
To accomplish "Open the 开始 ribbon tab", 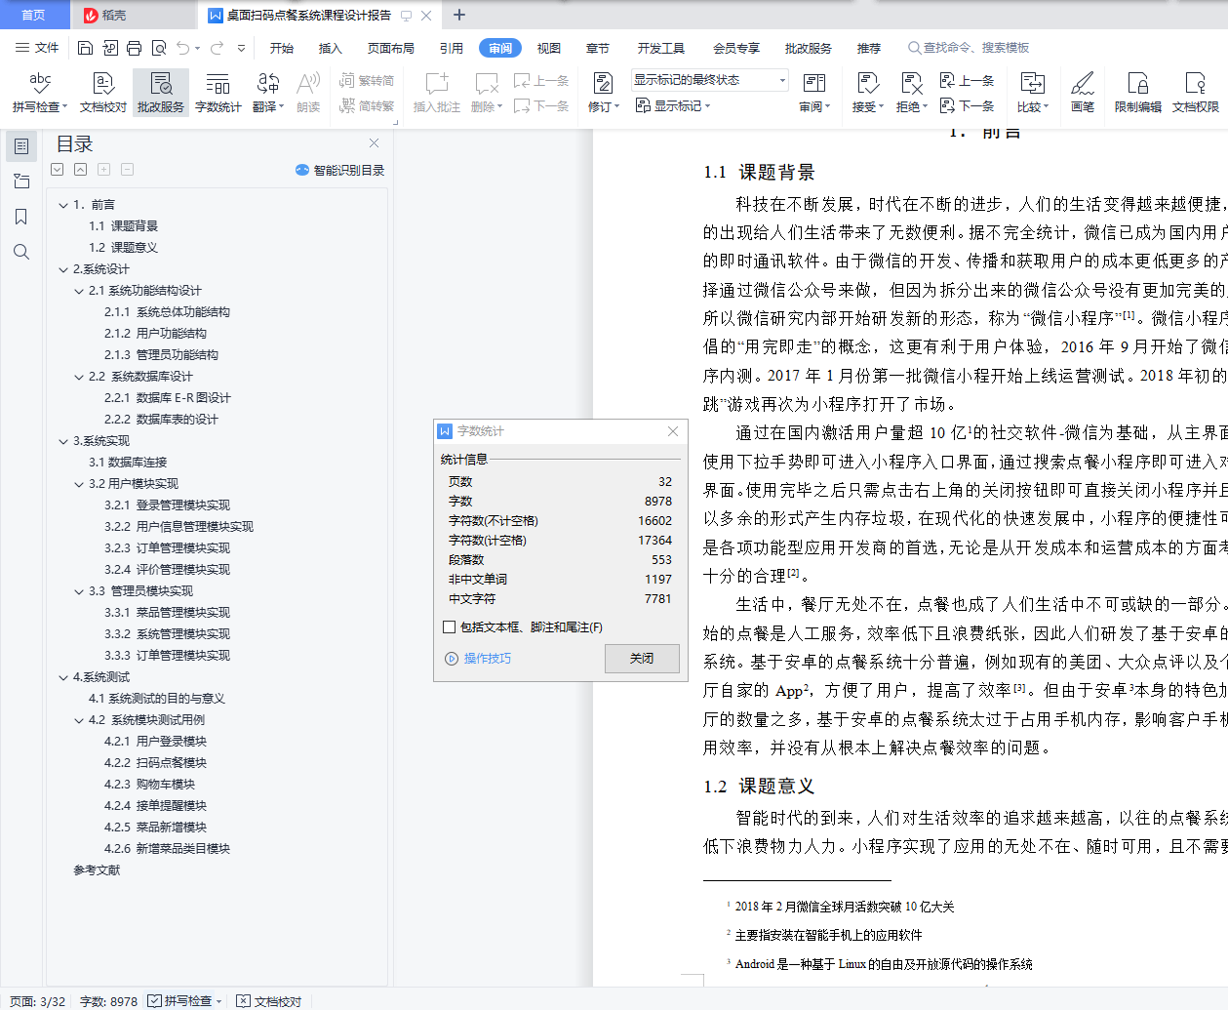I will (282, 48).
